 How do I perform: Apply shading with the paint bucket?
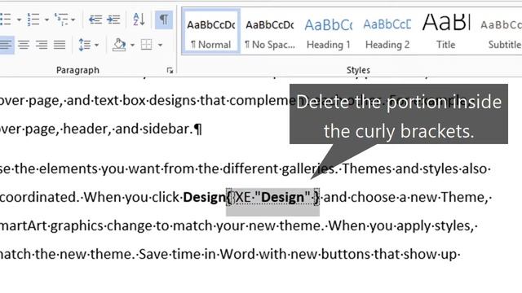coord(119,45)
